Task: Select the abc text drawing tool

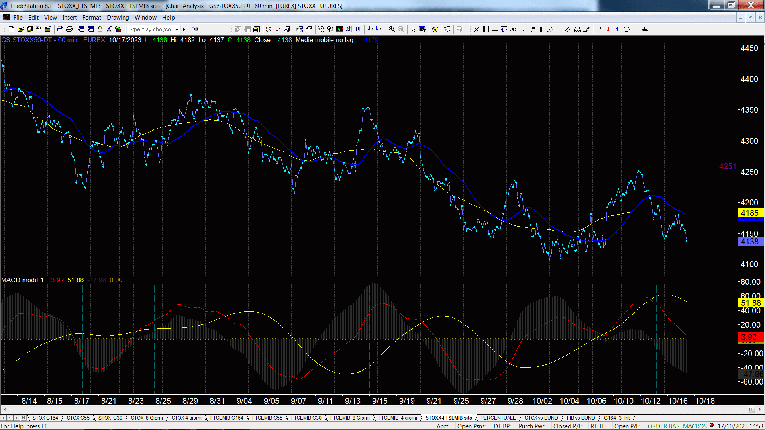Action: (645, 29)
